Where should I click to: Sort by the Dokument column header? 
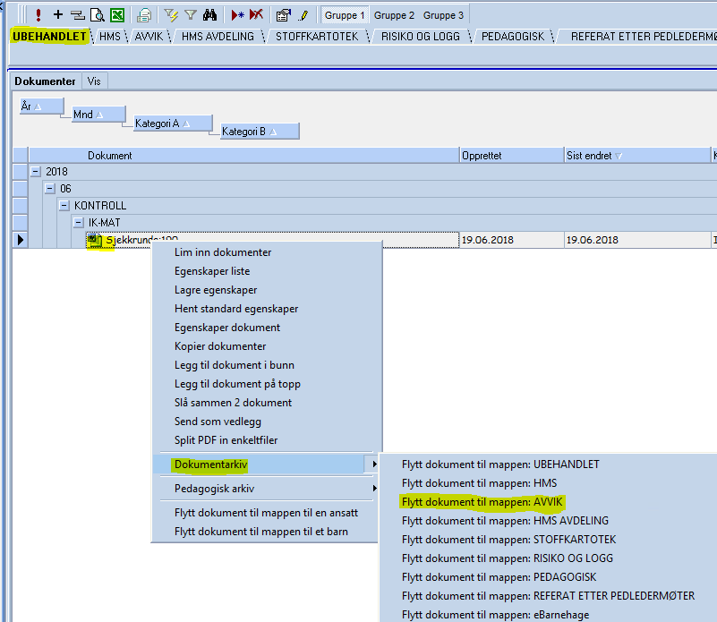[x=243, y=156]
